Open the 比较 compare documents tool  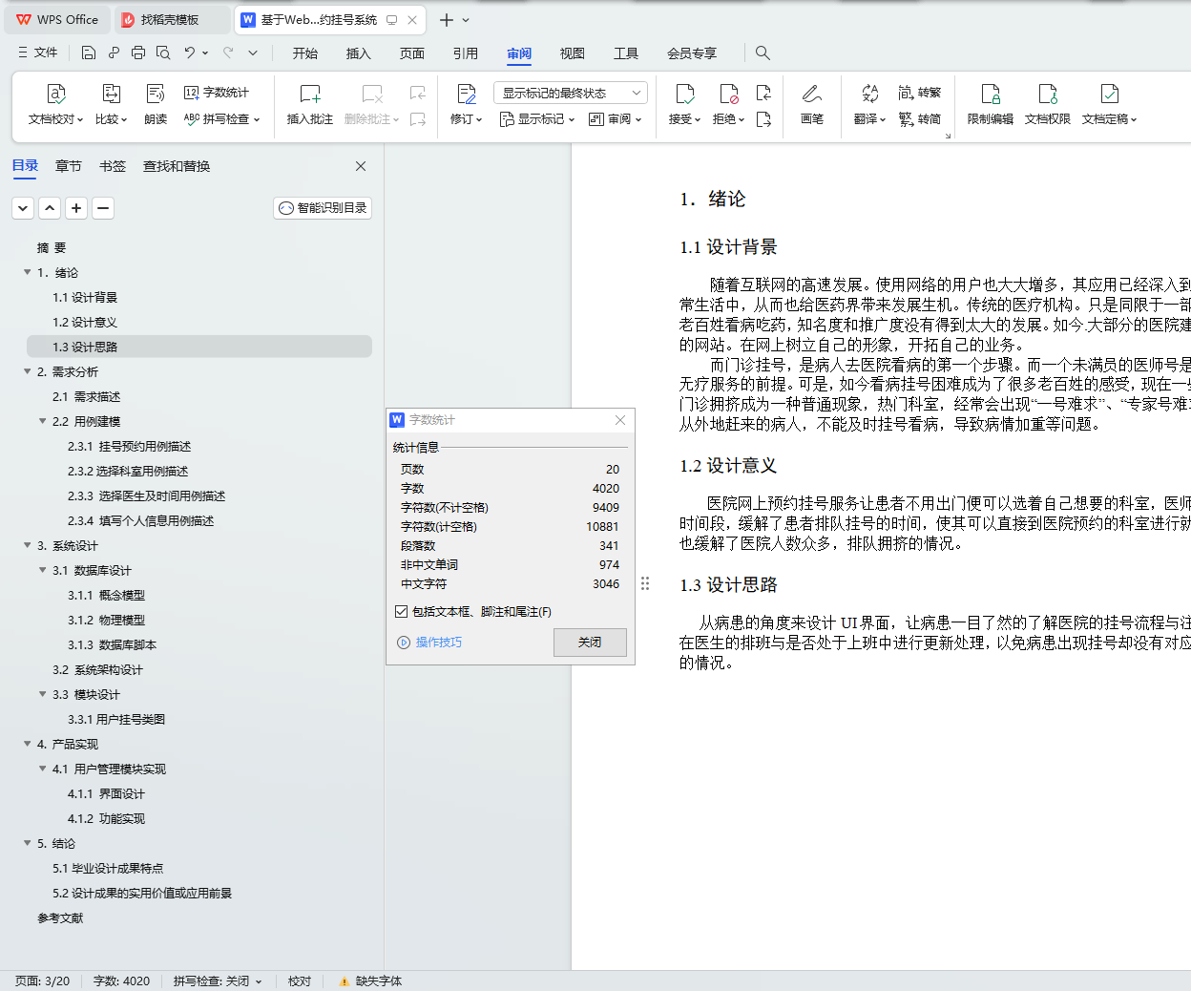[x=111, y=105]
